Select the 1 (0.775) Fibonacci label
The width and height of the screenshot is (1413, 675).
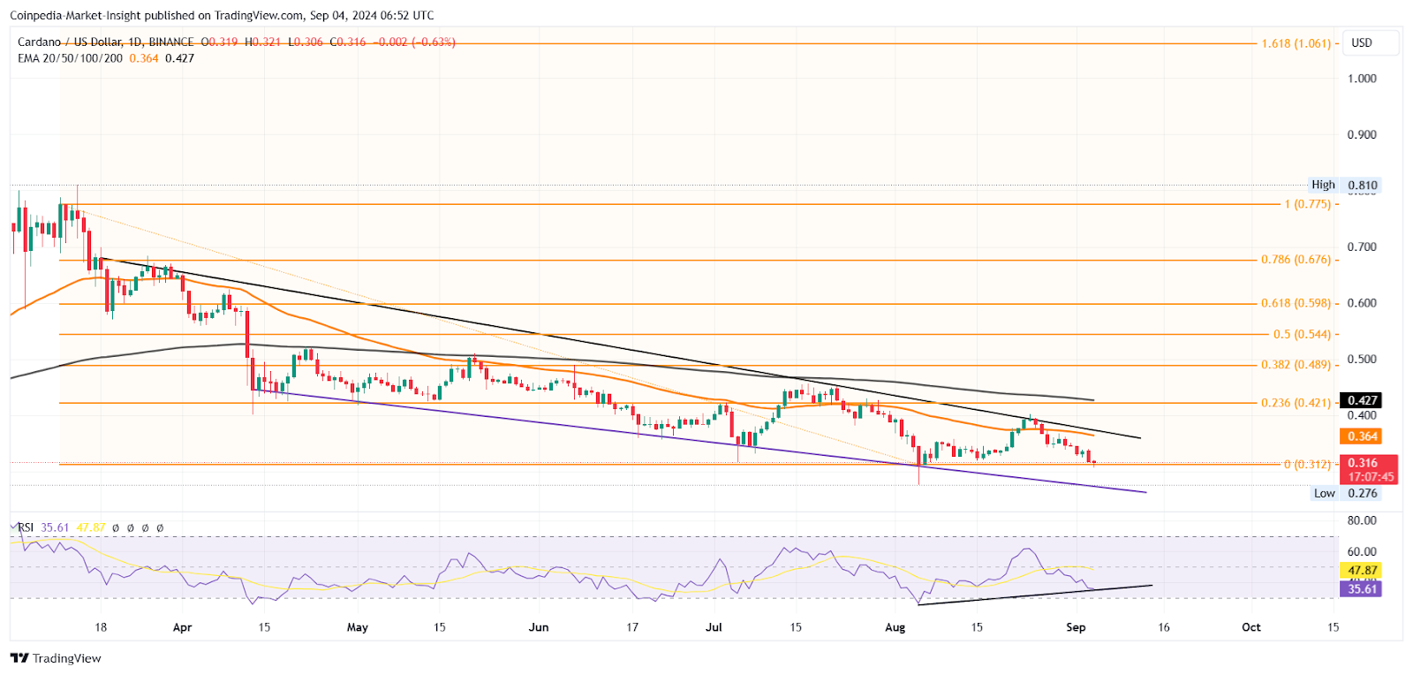[1307, 204]
